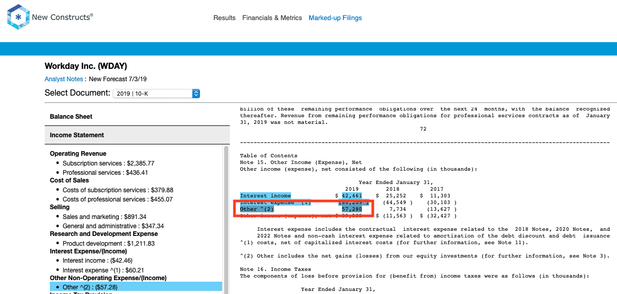Open the Analyst Notes link
The width and height of the screenshot is (617, 294).
coord(64,79)
